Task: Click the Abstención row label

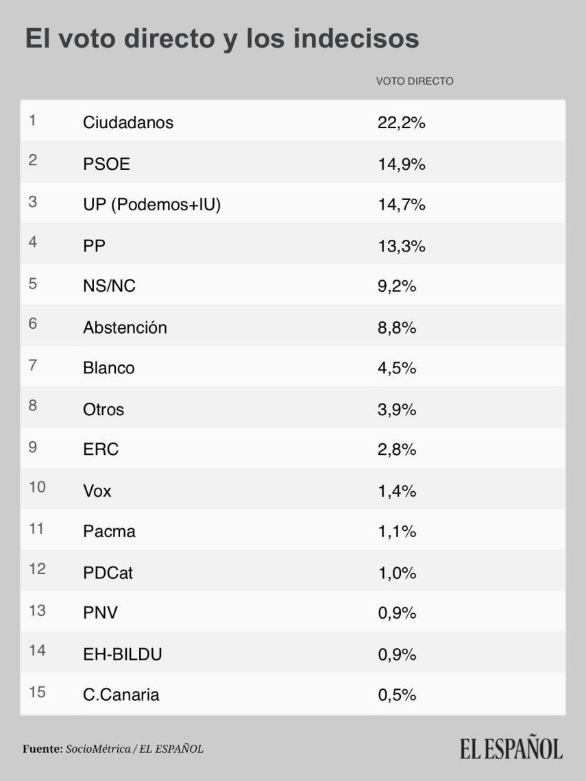Action: point(125,327)
